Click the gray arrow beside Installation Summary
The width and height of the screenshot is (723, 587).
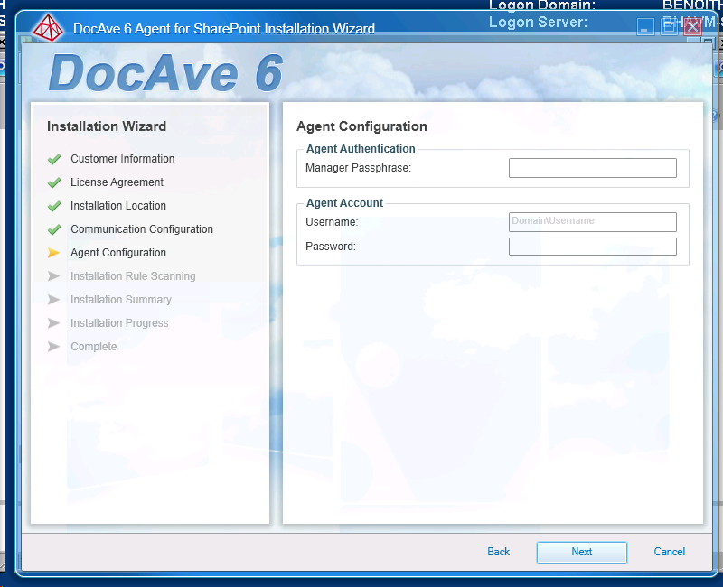54,300
